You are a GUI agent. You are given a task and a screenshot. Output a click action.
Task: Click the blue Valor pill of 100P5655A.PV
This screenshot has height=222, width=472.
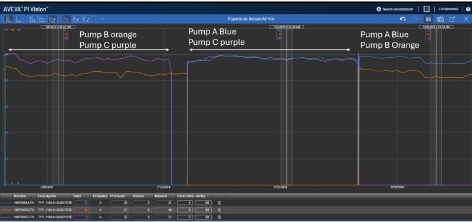pos(81,203)
